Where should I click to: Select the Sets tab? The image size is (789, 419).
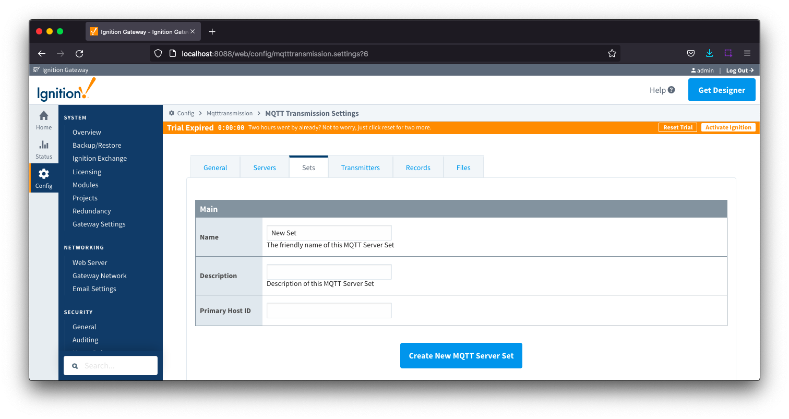click(308, 167)
